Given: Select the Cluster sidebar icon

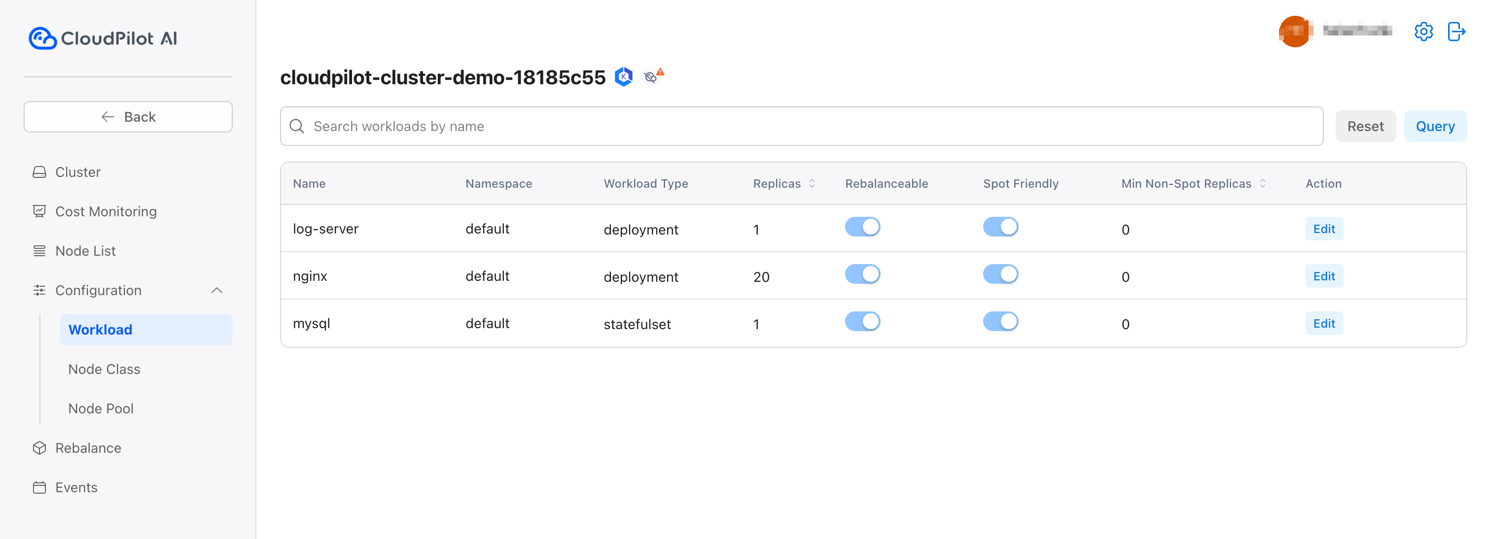Looking at the screenshot, I should (x=39, y=171).
